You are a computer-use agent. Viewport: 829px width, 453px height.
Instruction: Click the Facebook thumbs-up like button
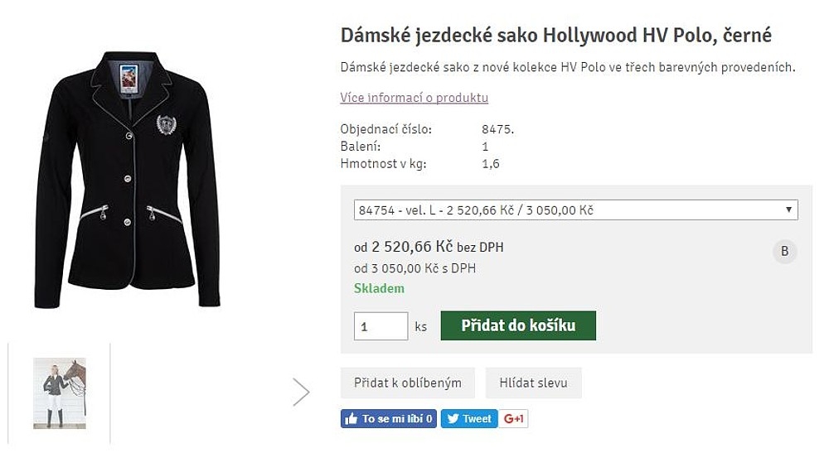point(388,419)
